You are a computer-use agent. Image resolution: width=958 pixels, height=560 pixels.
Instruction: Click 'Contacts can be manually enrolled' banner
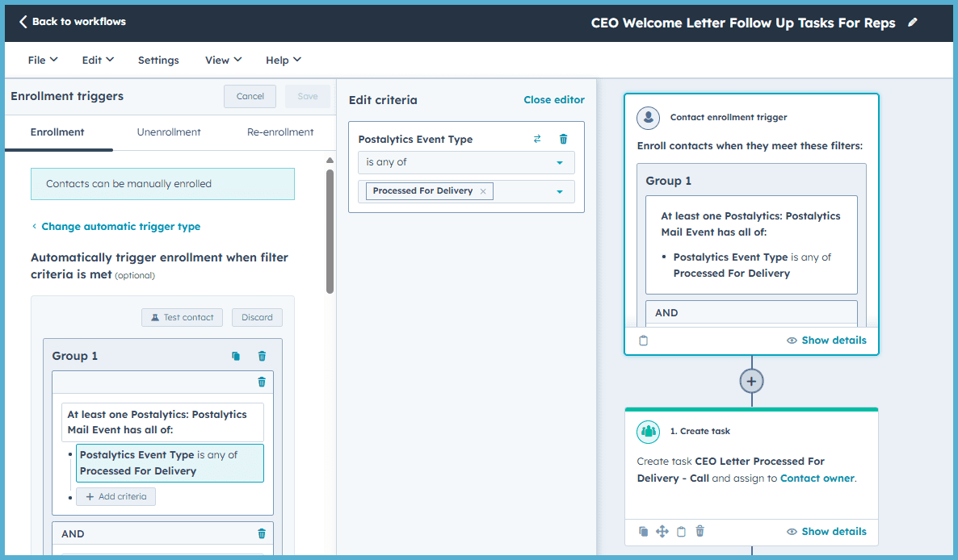click(162, 184)
